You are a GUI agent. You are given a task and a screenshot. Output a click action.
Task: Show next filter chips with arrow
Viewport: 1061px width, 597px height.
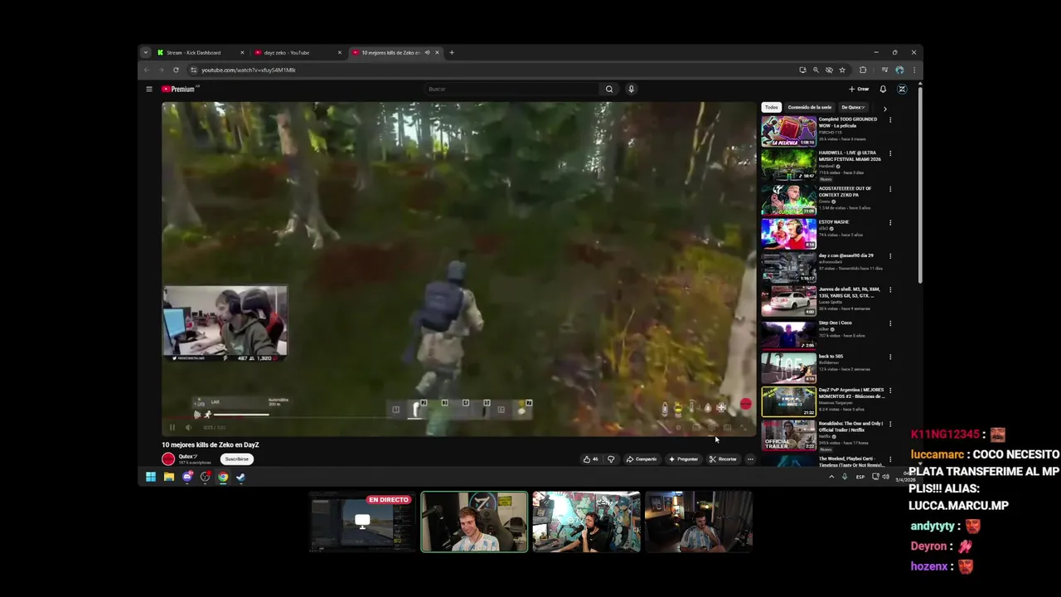click(x=884, y=108)
